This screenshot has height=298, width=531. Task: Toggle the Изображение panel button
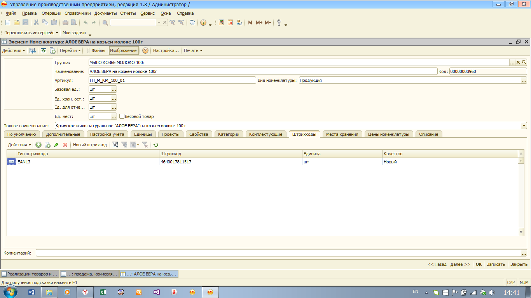124,50
